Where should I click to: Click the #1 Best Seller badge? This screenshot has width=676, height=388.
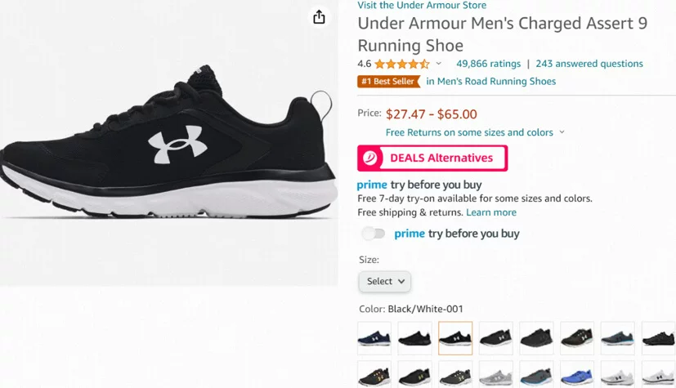(388, 82)
